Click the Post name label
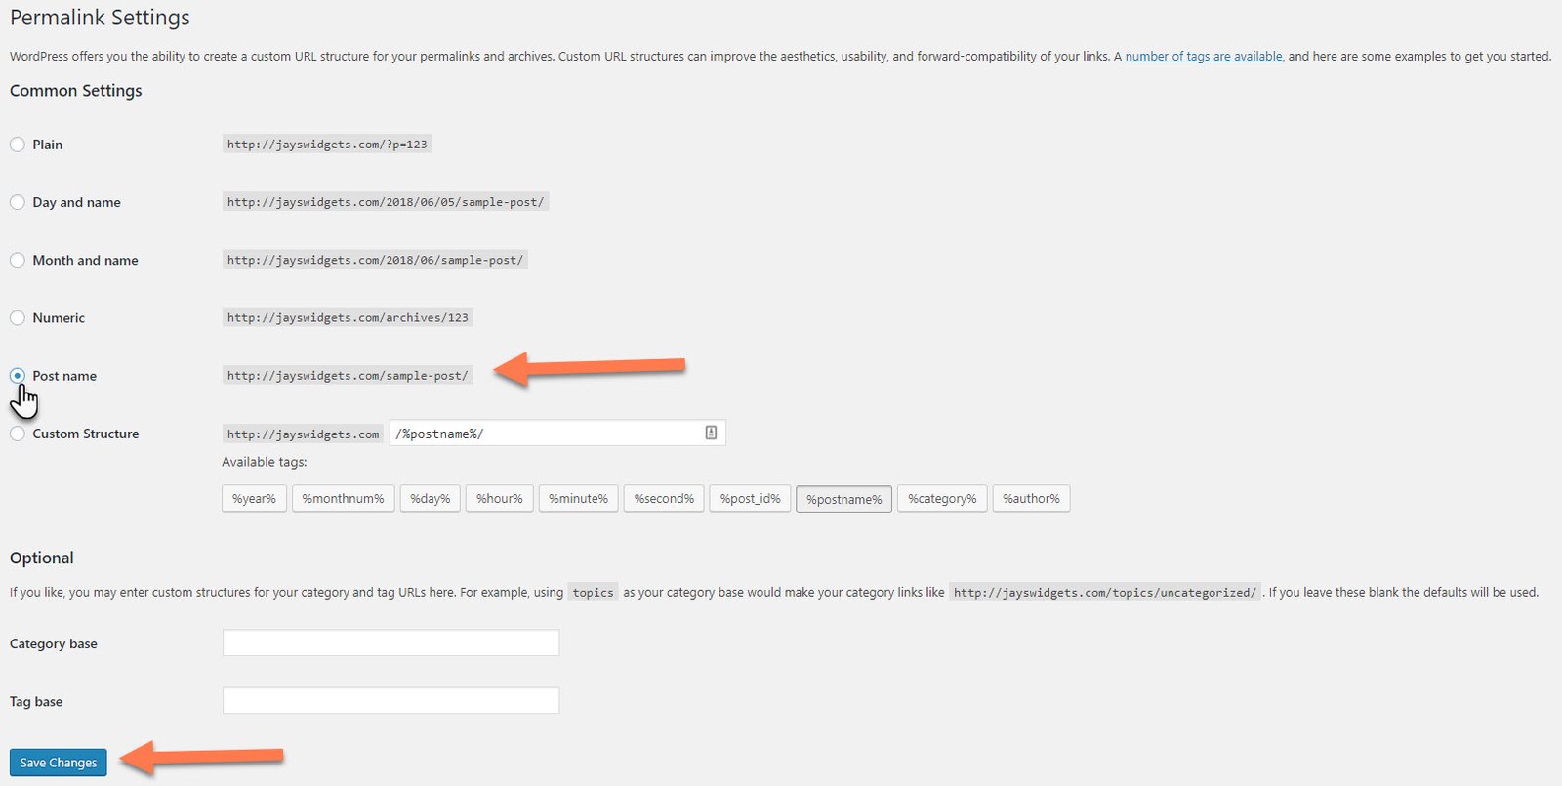The height and width of the screenshot is (786, 1562). 64,376
